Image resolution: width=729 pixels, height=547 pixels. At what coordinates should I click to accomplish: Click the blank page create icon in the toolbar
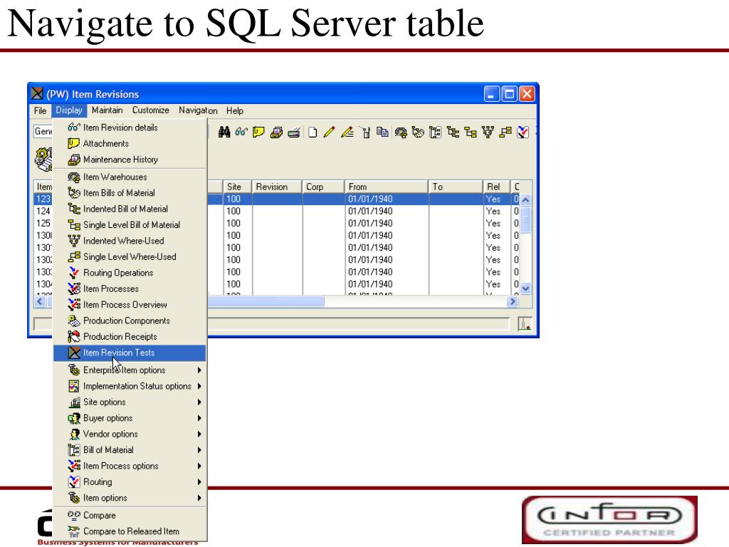pos(313,132)
